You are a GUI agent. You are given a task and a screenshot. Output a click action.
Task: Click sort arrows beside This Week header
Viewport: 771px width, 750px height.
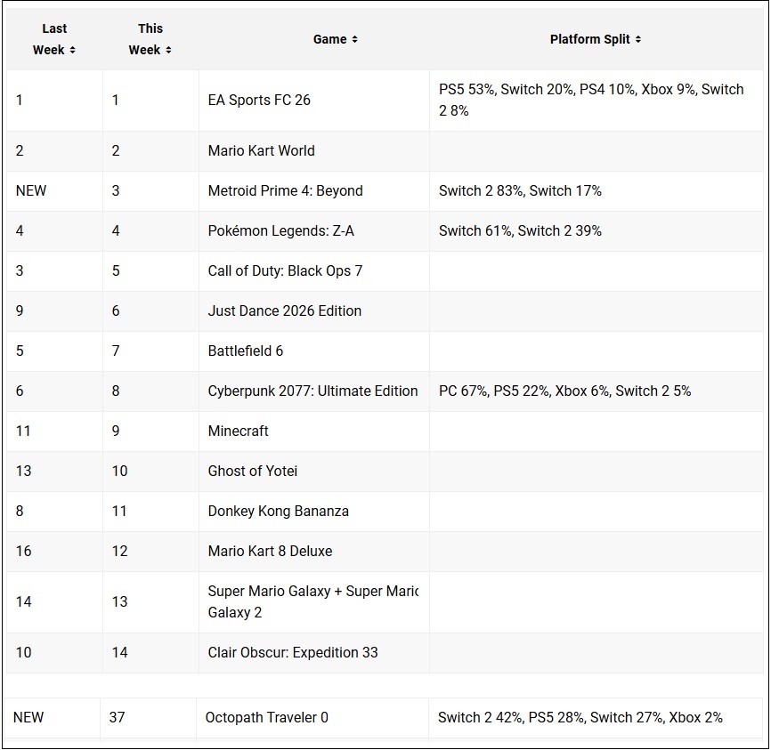click(x=168, y=51)
